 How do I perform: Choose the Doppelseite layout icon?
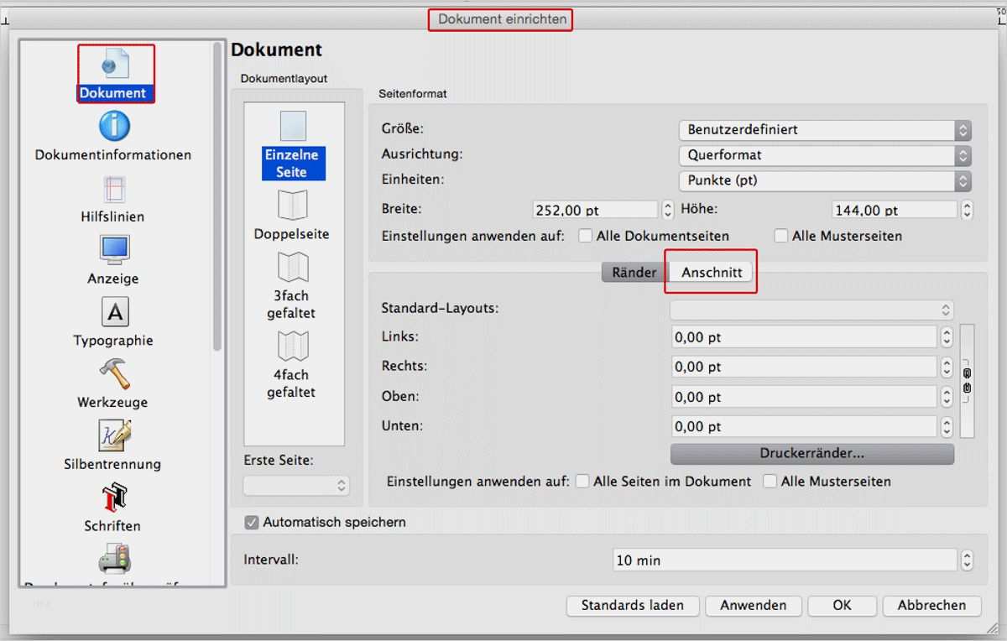pyautogui.click(x=292, y=206)
